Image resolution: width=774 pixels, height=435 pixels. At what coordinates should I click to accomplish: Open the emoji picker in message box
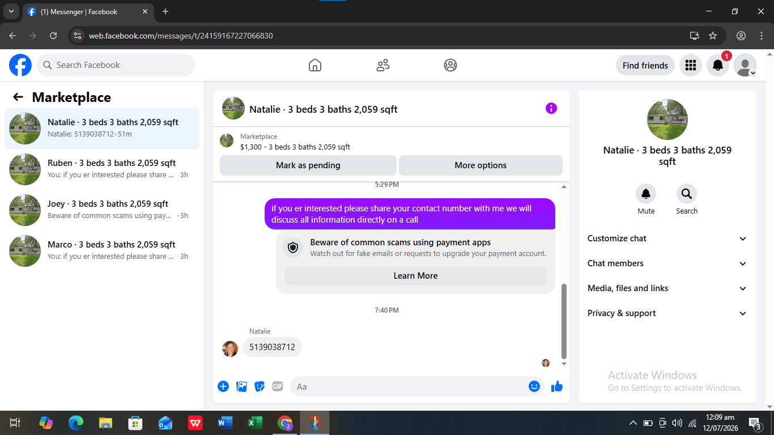(x=534, y=386)
